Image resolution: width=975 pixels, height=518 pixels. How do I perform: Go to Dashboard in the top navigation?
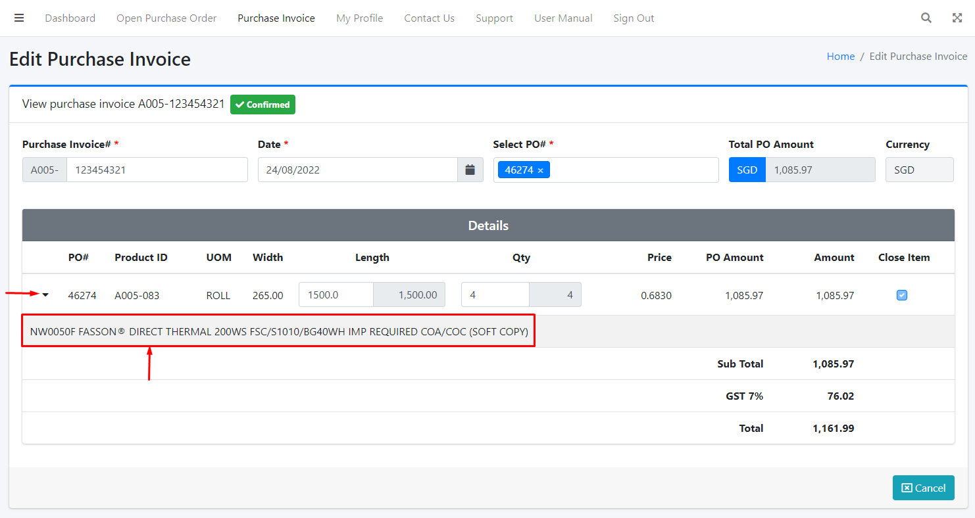coord(70,18)
